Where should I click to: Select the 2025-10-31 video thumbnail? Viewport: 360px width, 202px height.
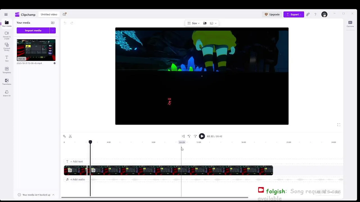pyautogui.click(x=36, y=50)
